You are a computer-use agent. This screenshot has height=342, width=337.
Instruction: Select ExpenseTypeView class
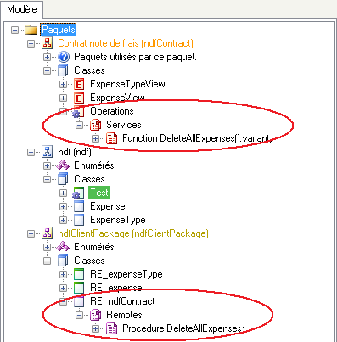point(127,84)
